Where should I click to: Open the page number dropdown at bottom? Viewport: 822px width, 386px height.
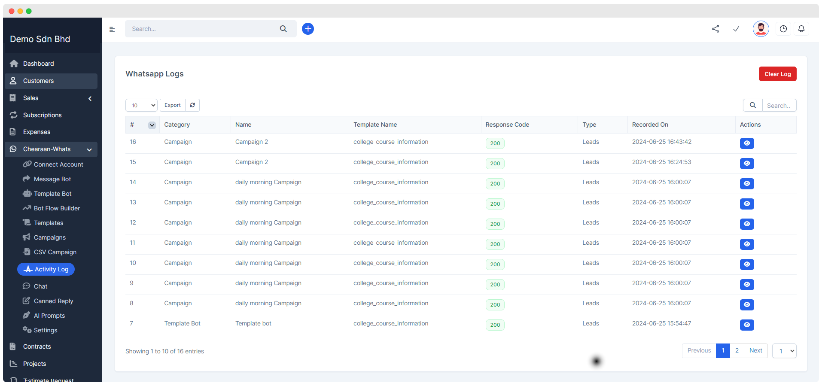(x=784, y=351)
